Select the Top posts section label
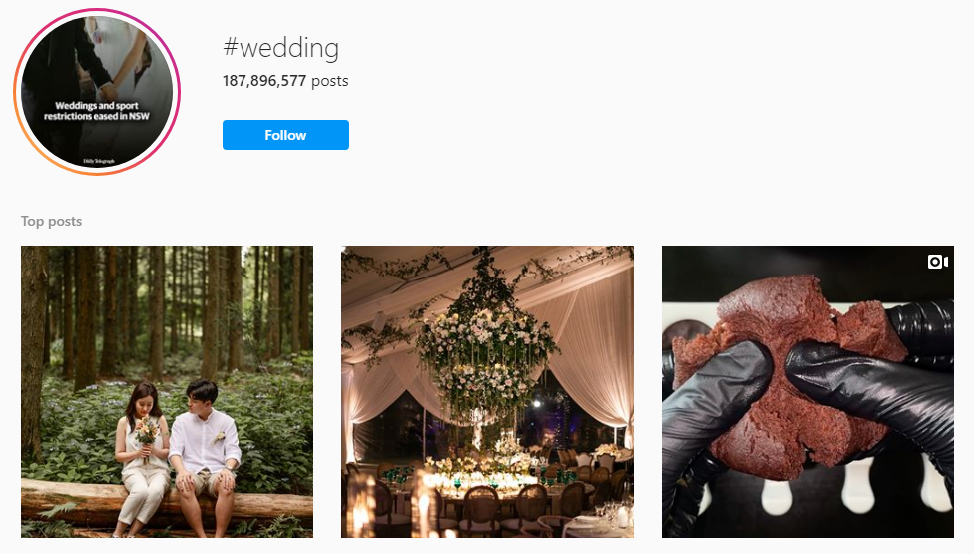The width and height of the screenshot is (974, 554). click(52, 222)
